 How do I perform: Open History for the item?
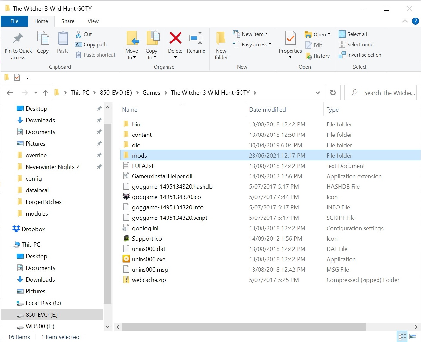(x=318, y=56)
